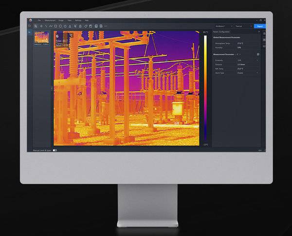Select the rectangle measurement tool

pos(55,26)
